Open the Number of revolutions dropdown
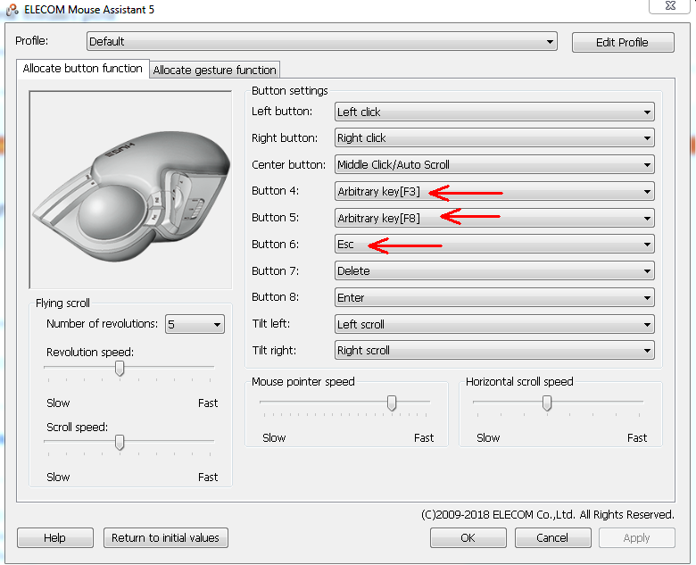Screen dimensions: 696x565 pyautogui.click(x=195, y=324)
